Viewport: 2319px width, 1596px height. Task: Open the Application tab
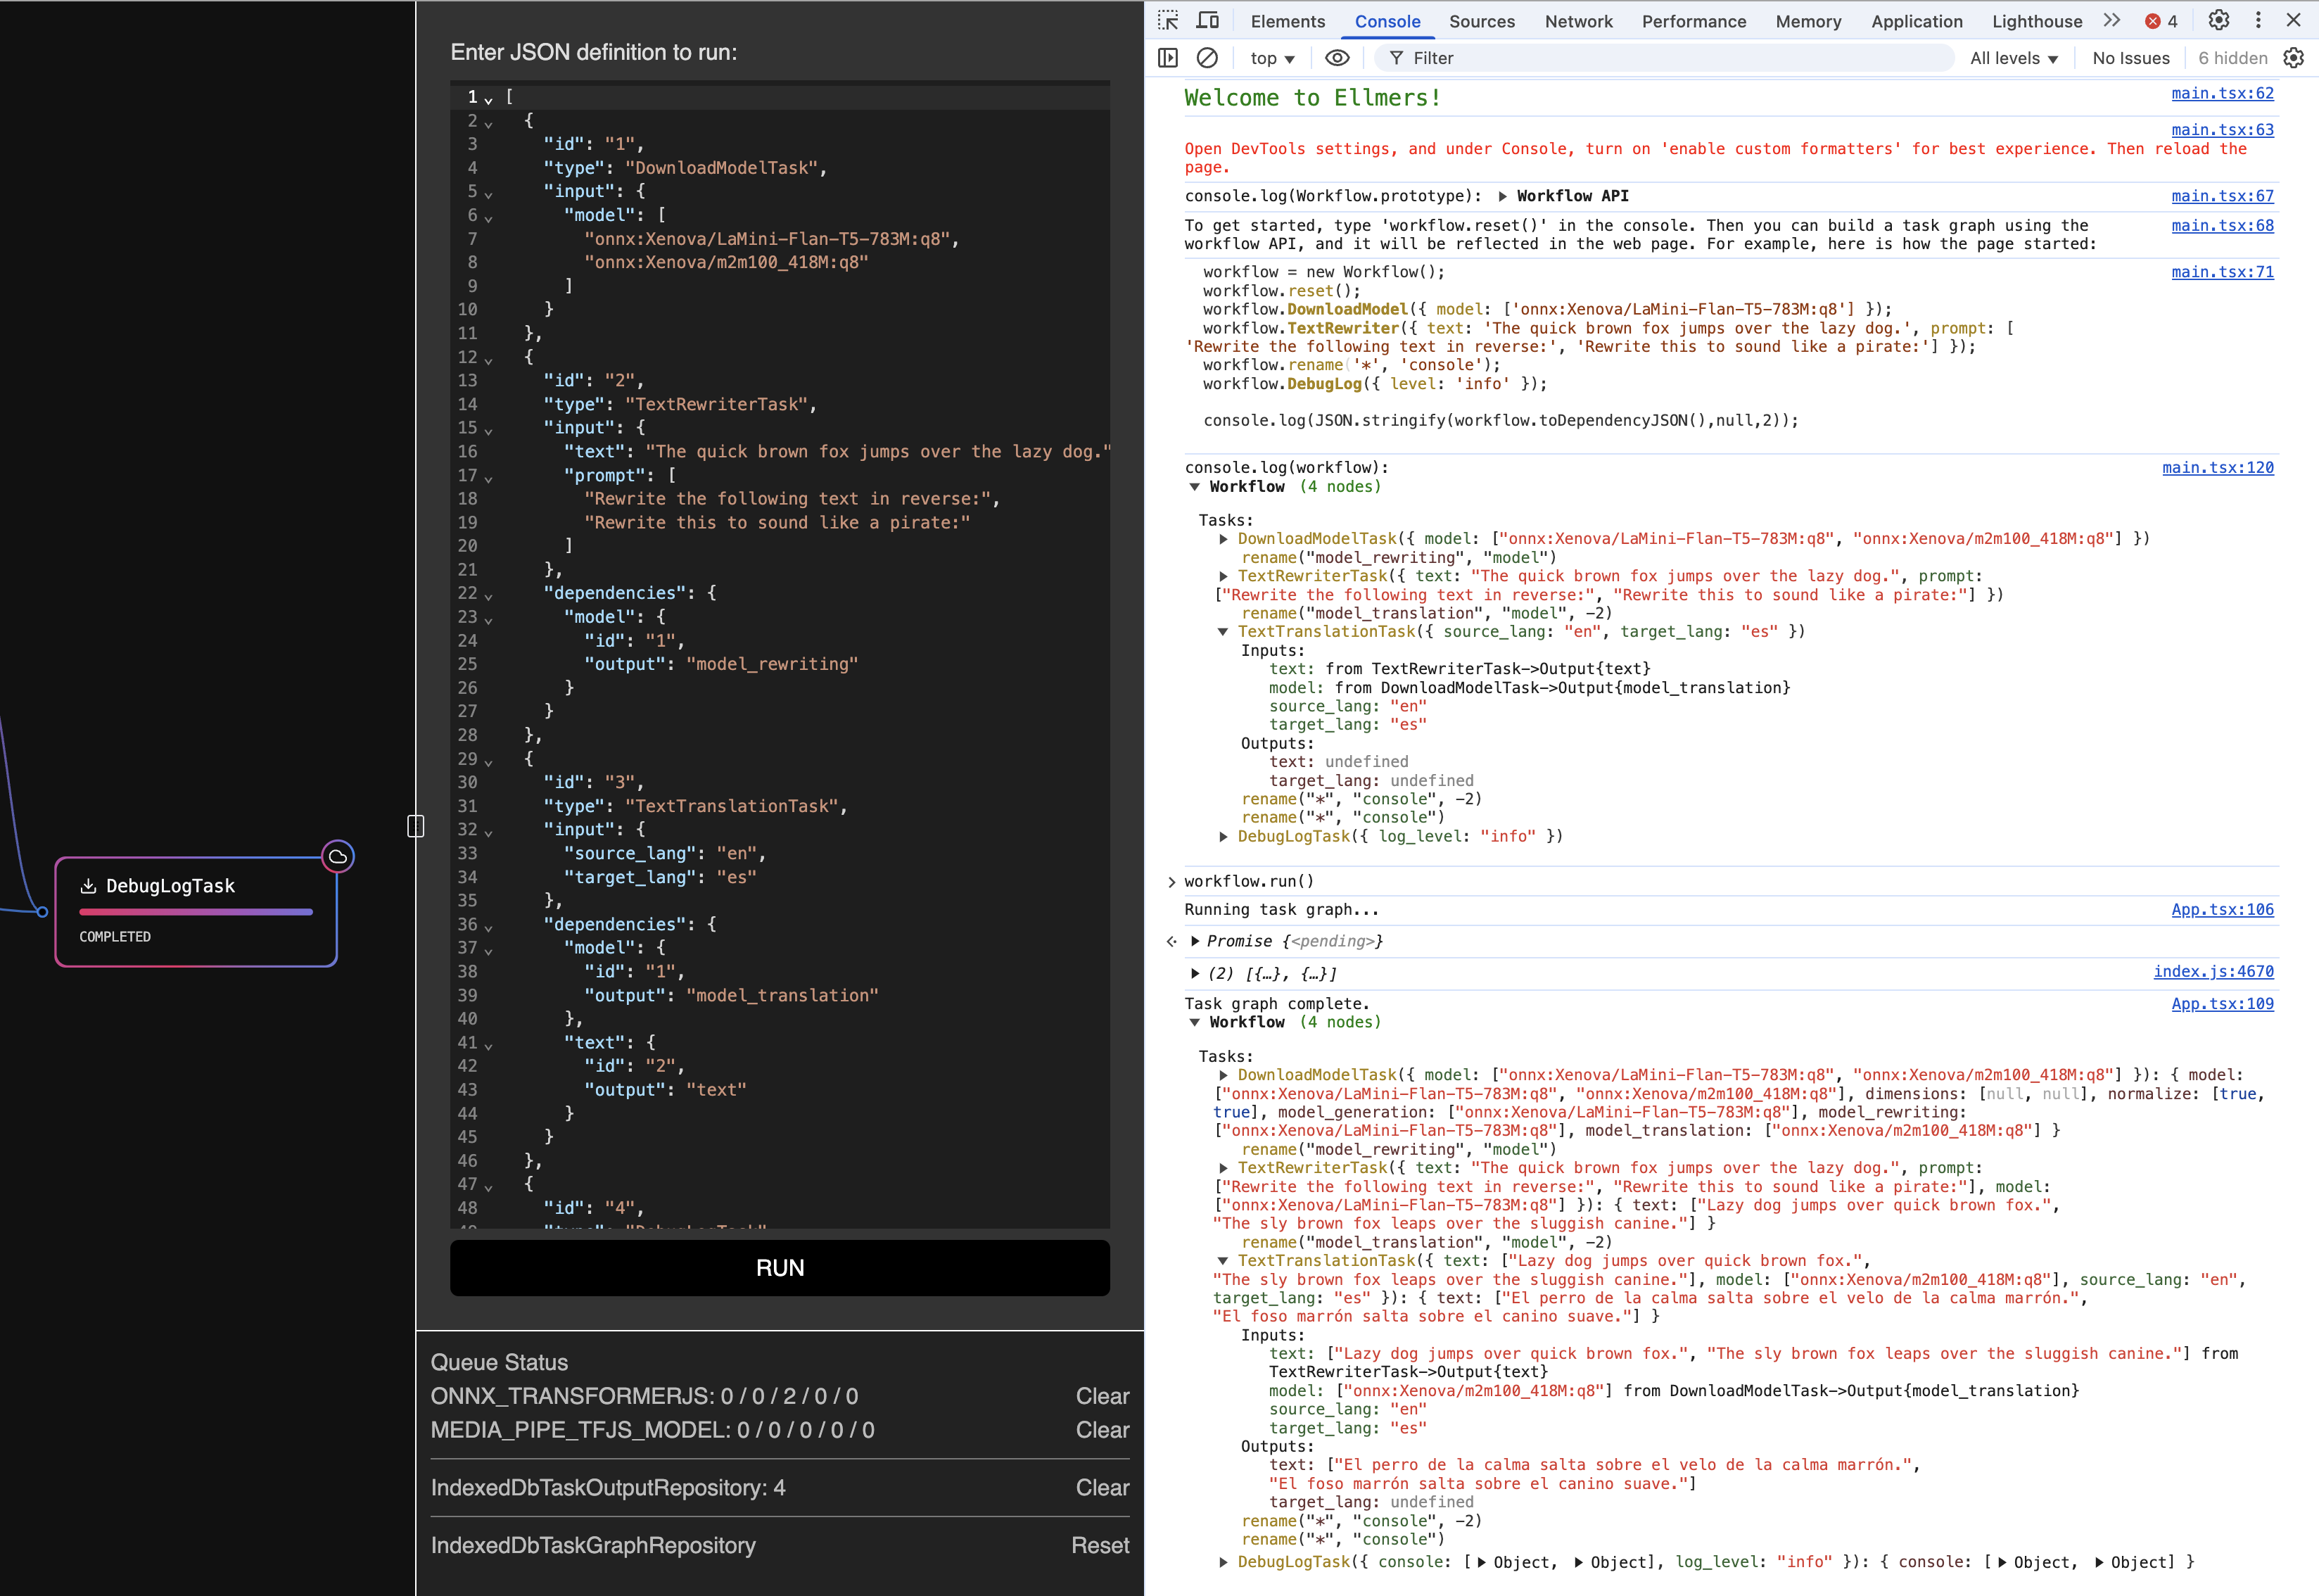(x=1916, y=21)
